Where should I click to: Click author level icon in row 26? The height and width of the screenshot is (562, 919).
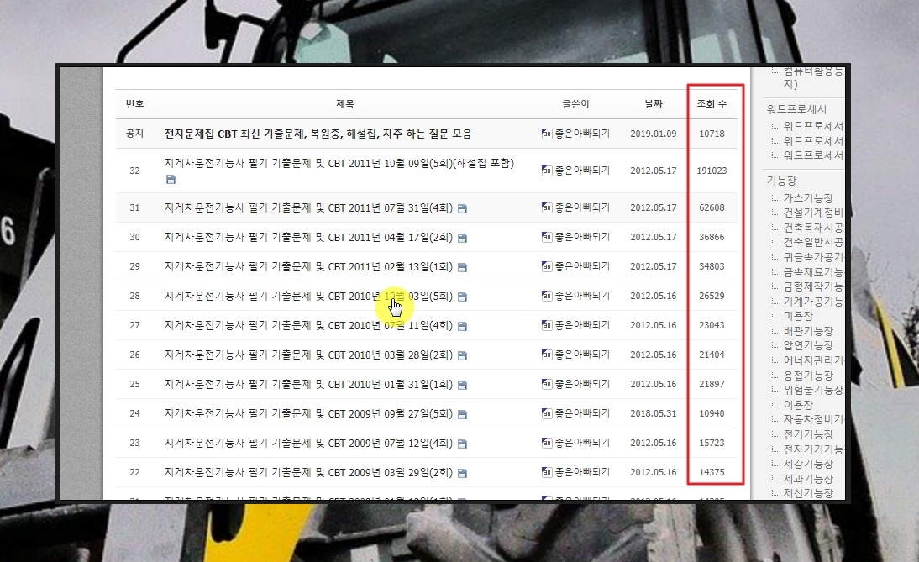pos(547,355)
